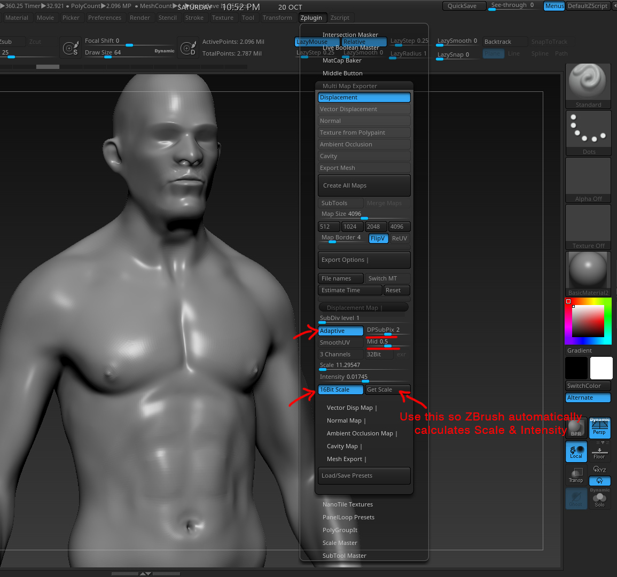
Task: Click the Draw Size slider
Action: [129, 53]
